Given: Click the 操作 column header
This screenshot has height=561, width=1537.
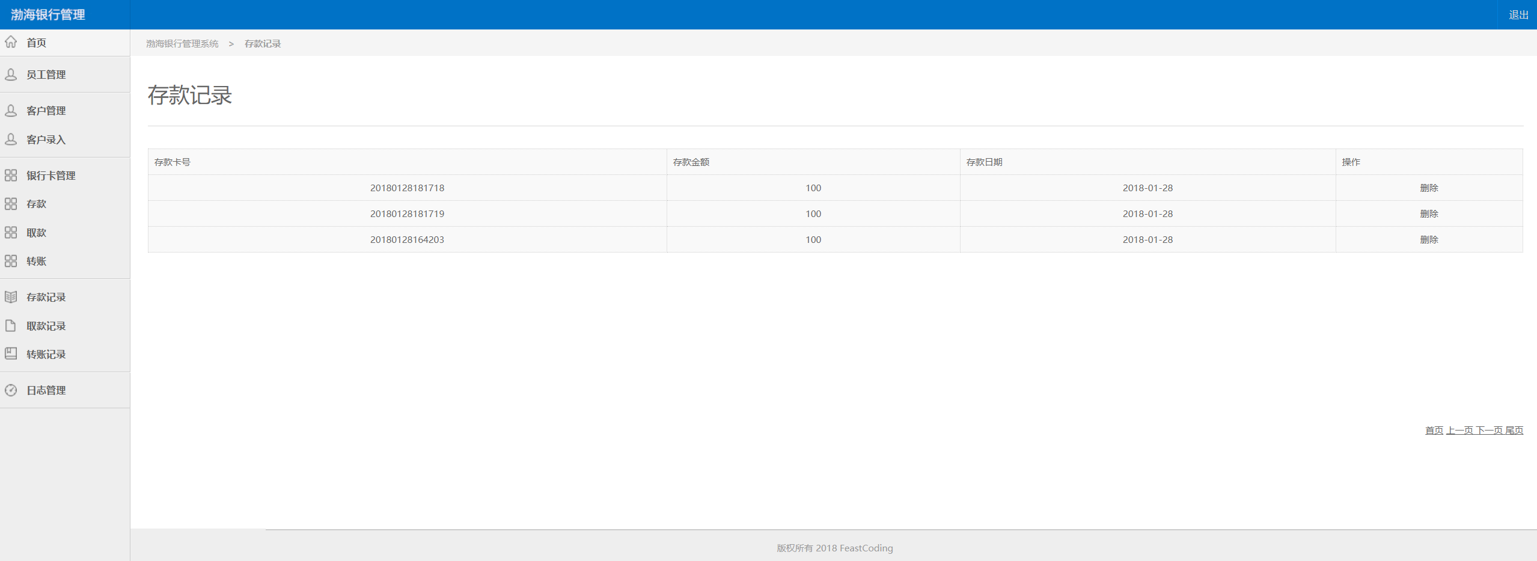Looking at the screenshot, I should click(1351, 162).
